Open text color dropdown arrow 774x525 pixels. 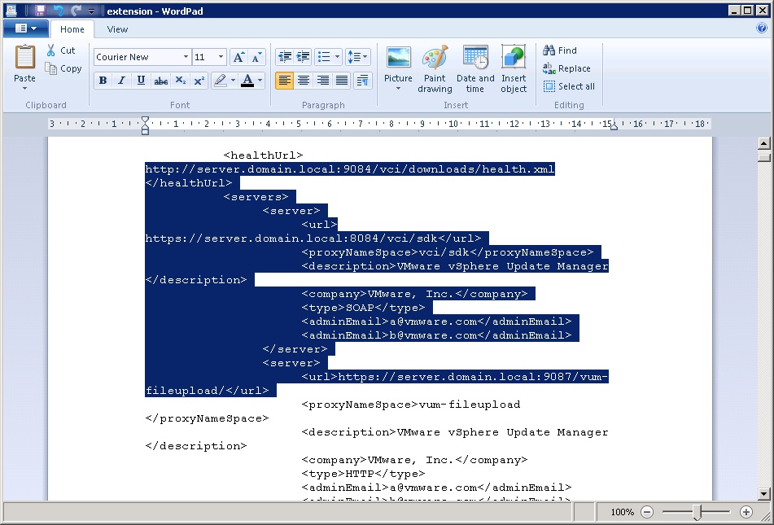coord(260,81)
